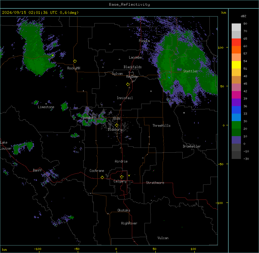The width and height of the screenshot is (259, 253).
Task: Click the asterisk marker above Limestone label
Action: point(46,104)
